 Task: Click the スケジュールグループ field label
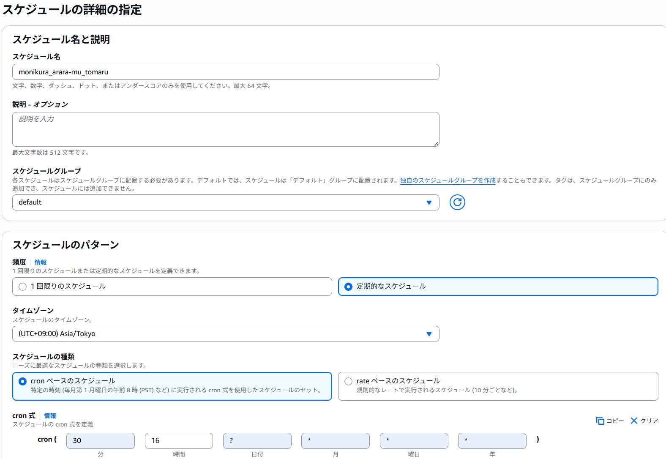[46, 171]
